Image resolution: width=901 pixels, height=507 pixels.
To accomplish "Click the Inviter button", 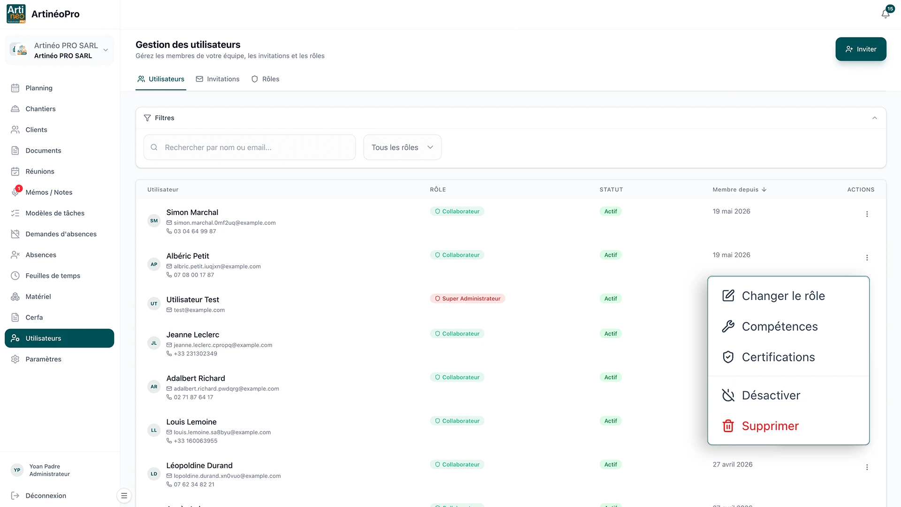I will (861, 49).
